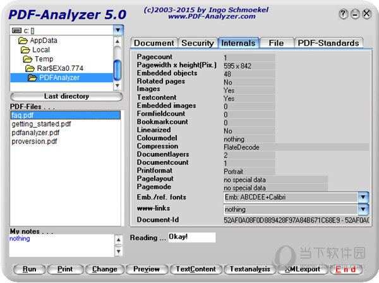The width and height of the screenshot is (379, 283).
Task: Close the PDF-Analyzer window
Action: [366, 14]
